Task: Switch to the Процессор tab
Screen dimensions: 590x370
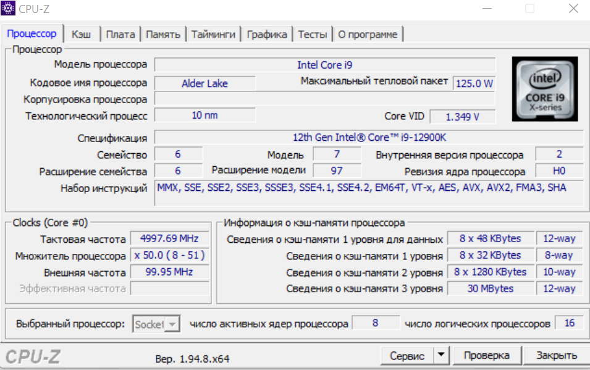Action: (32, 34)
